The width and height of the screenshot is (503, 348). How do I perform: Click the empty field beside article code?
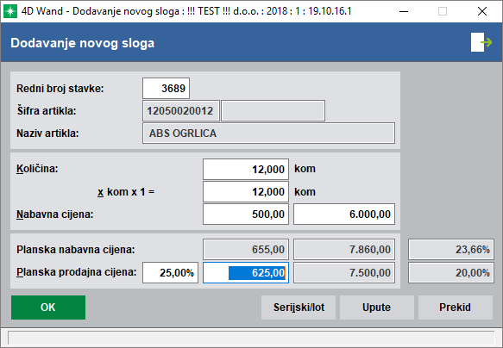pos(273,111)
